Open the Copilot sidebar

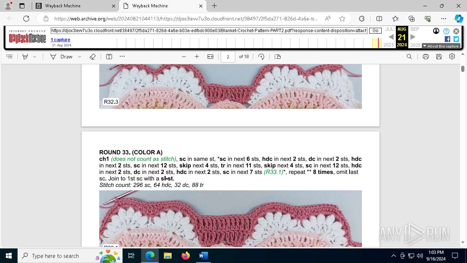click(459, 19)
